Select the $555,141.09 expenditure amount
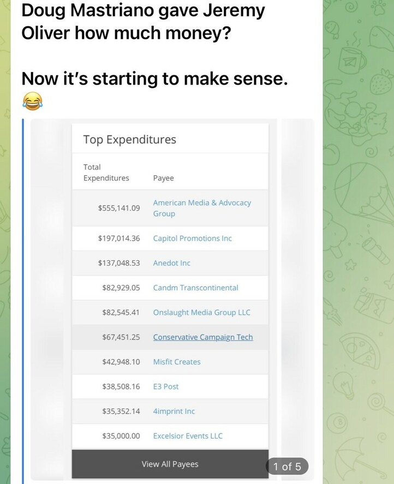This screenshot has width=394, height=484. [119, 208]
